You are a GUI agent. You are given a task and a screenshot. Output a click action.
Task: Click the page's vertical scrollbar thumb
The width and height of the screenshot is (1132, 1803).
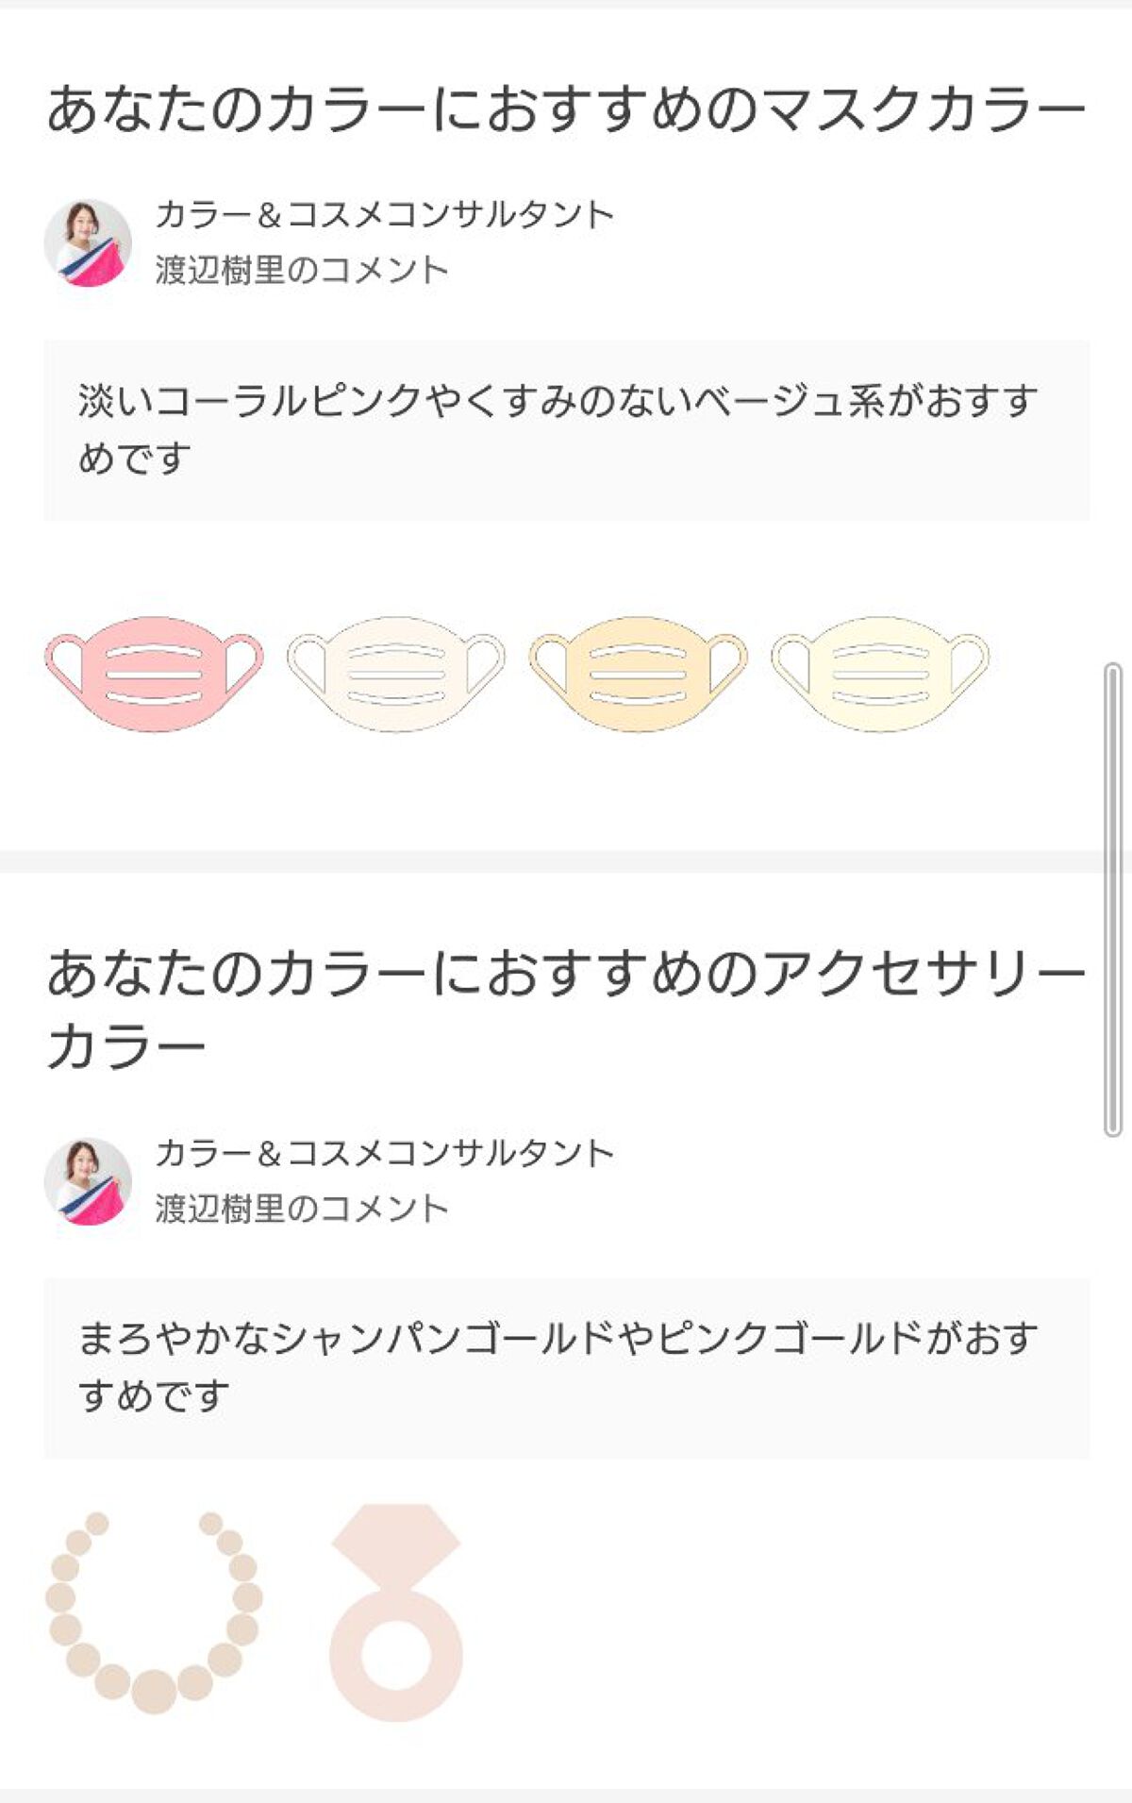(1113, 898)
